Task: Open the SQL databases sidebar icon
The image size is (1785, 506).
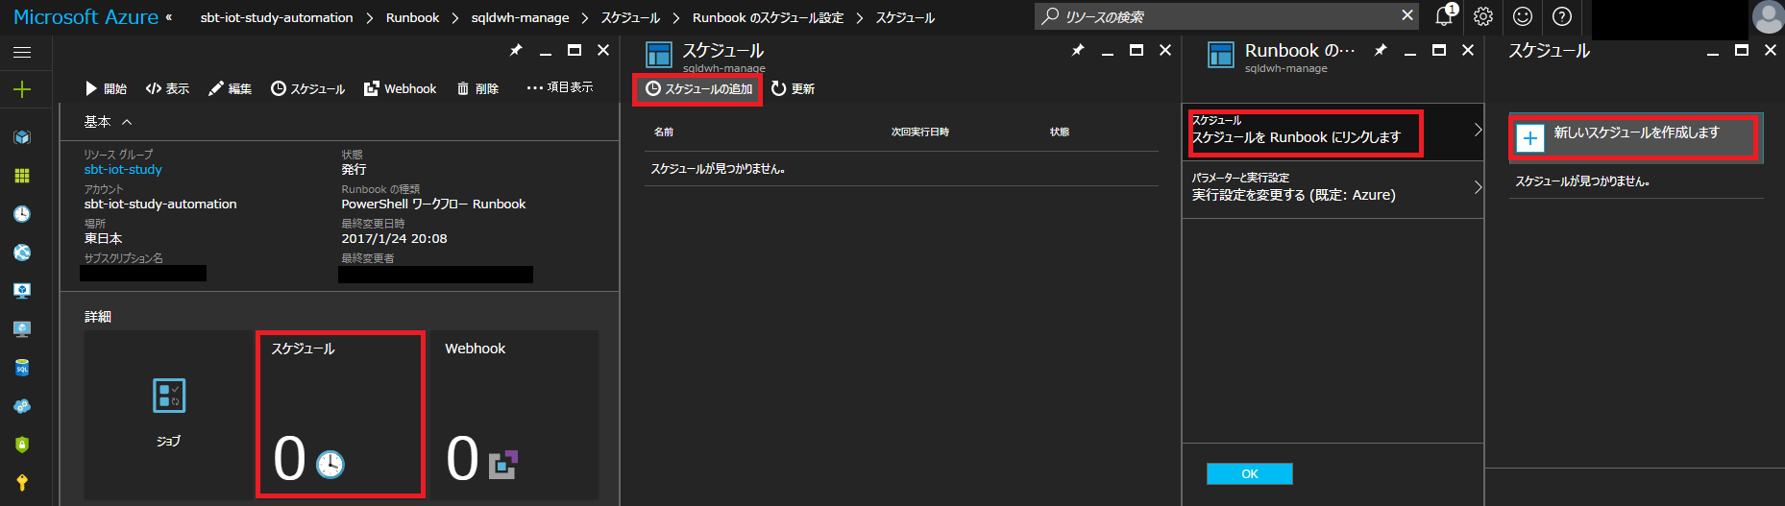Action: (x=22, y=368)
